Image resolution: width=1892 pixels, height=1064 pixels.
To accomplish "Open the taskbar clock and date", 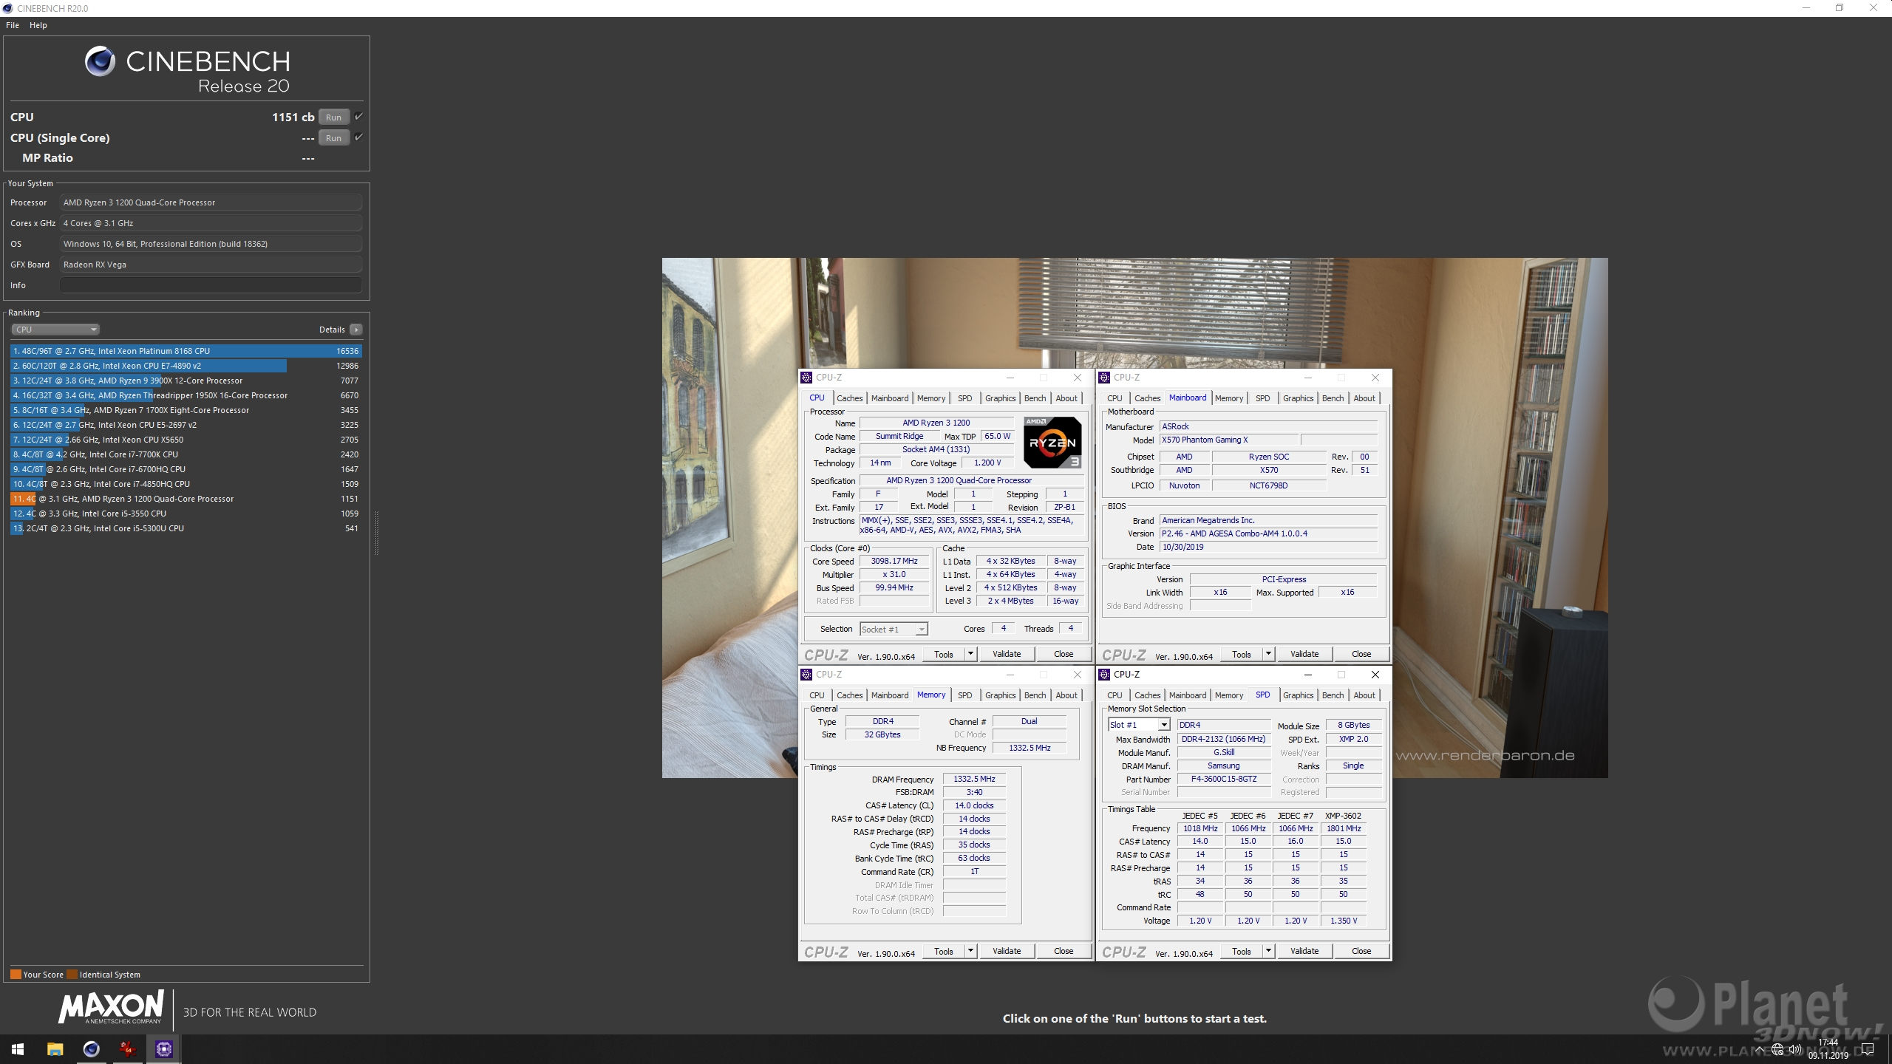I will [x=1828, y=1049].
